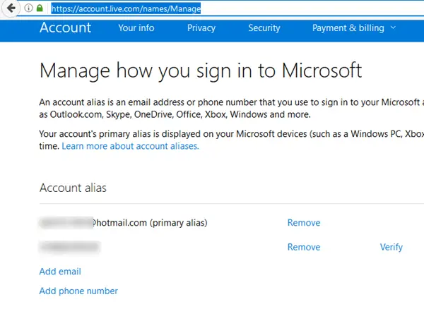The height and width of the screenshot is (316, 424).
Task: Click the Add email link
Action: click(60, 272)
